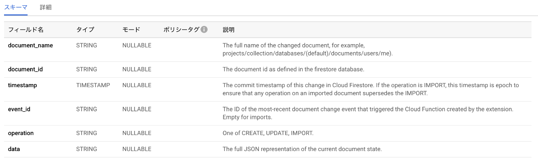538x164 pixels.
Task: Click the ポリシータグ column header
Action: point(182,30)
